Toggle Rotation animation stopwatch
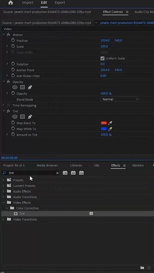Screen dimensions: 154x273 [x=13, y=64]
